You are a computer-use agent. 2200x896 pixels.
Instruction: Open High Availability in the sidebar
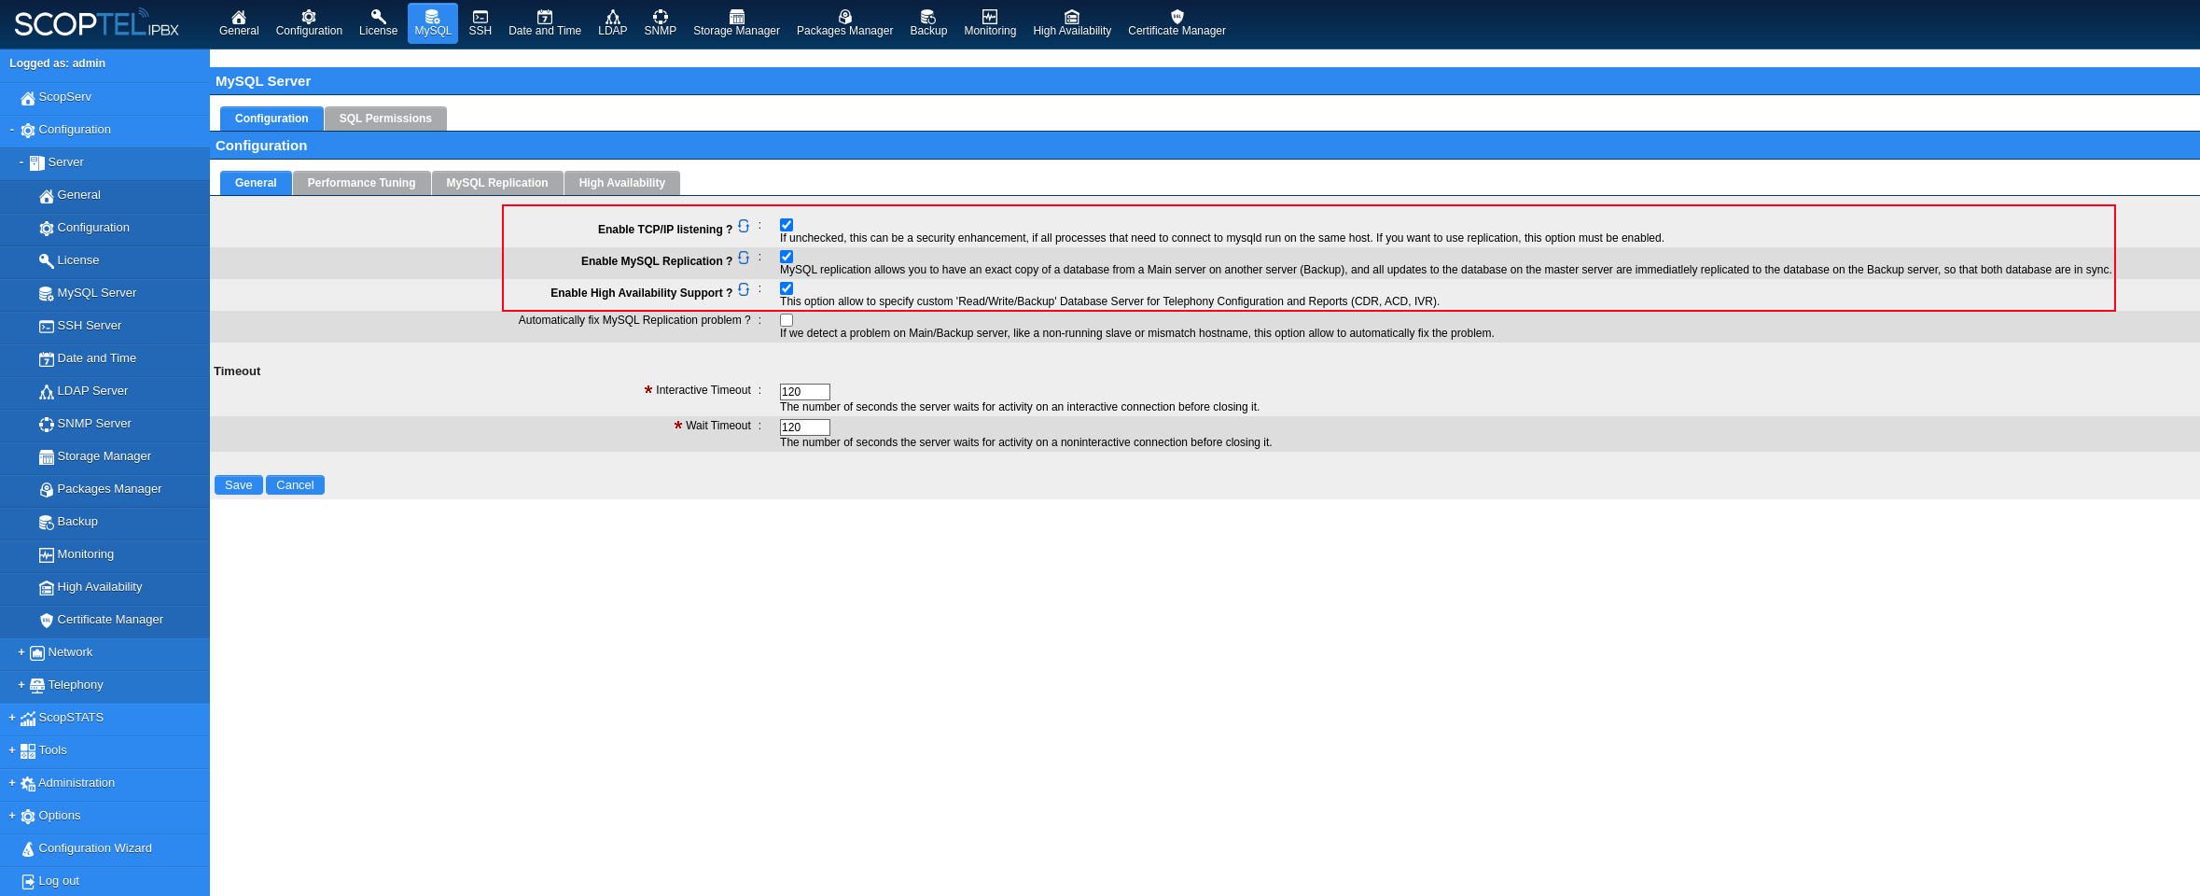(104, 587)
